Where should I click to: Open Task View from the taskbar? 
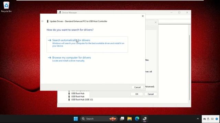pos(122,119)
